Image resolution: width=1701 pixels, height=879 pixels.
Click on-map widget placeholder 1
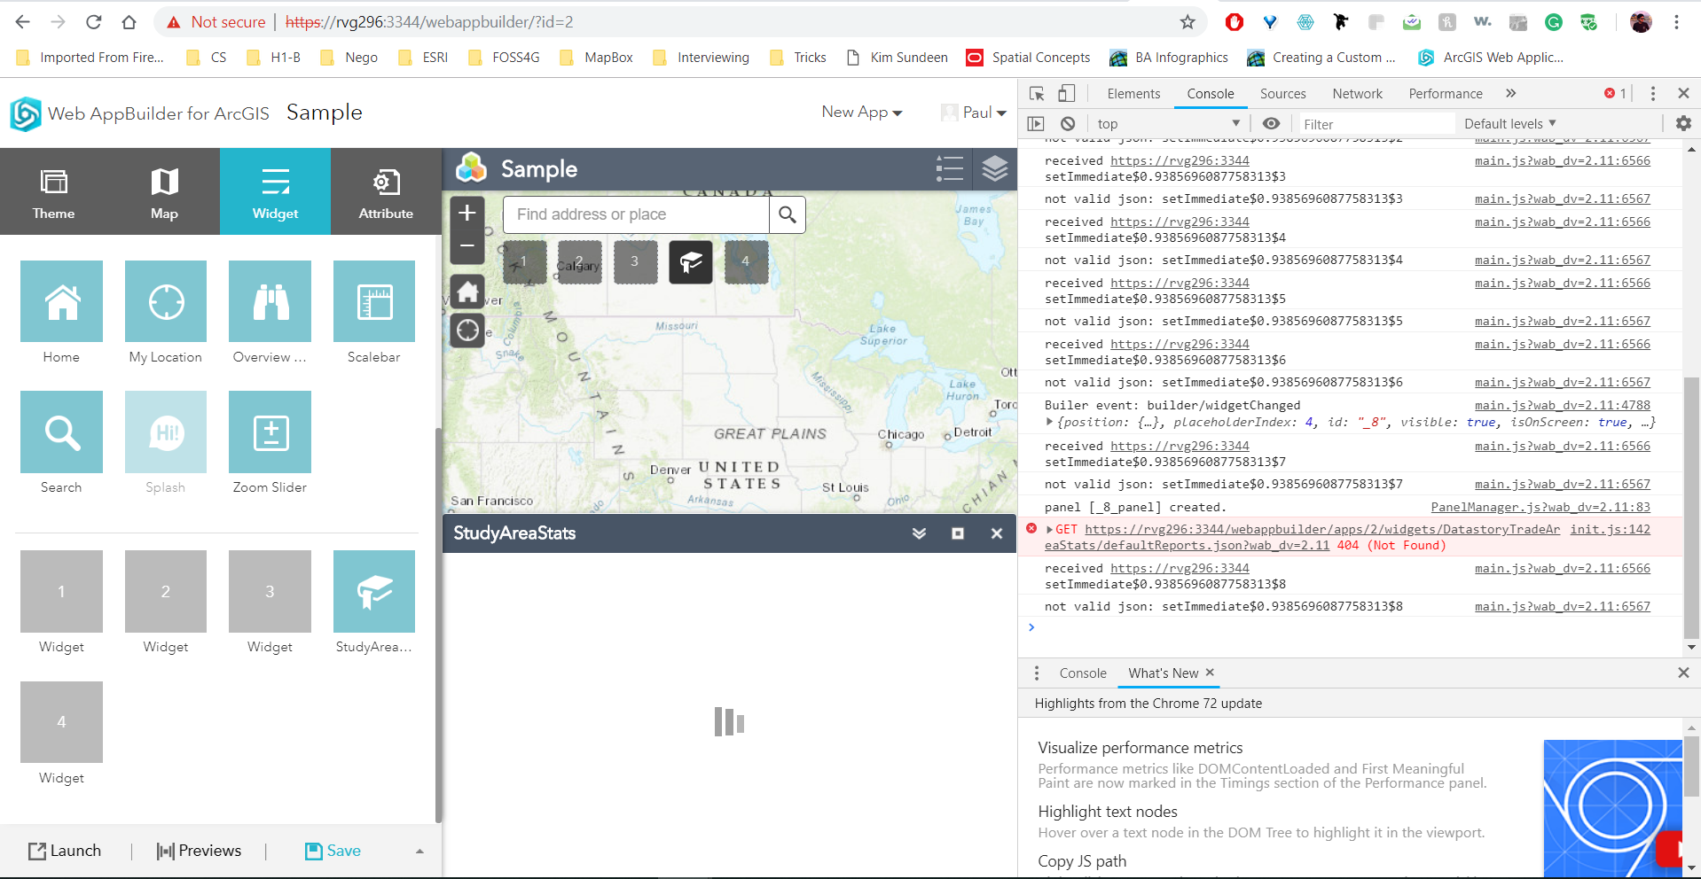[524, 261]
